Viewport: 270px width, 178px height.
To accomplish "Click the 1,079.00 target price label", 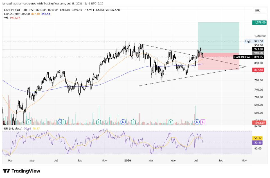I will coord(260,22).
